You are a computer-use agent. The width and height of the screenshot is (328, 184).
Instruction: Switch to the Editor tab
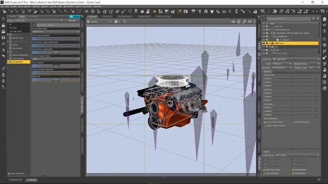pyautogui.click(x=22, y=16)
